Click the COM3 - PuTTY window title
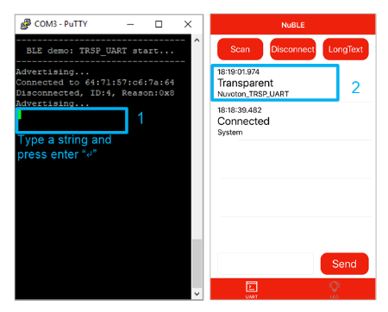 coord(61,24)
